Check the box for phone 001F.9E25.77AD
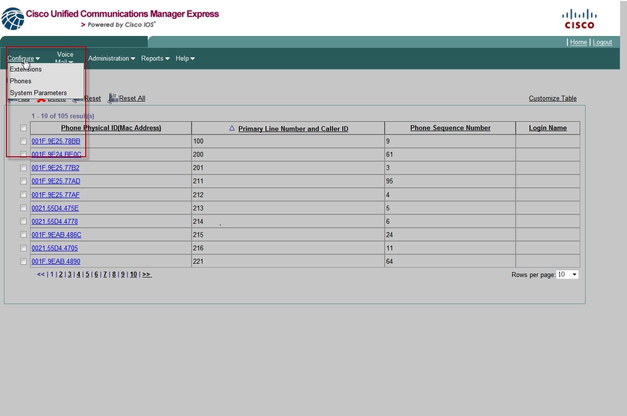Viewport: 627px width, 416px height. coord(23,181)
